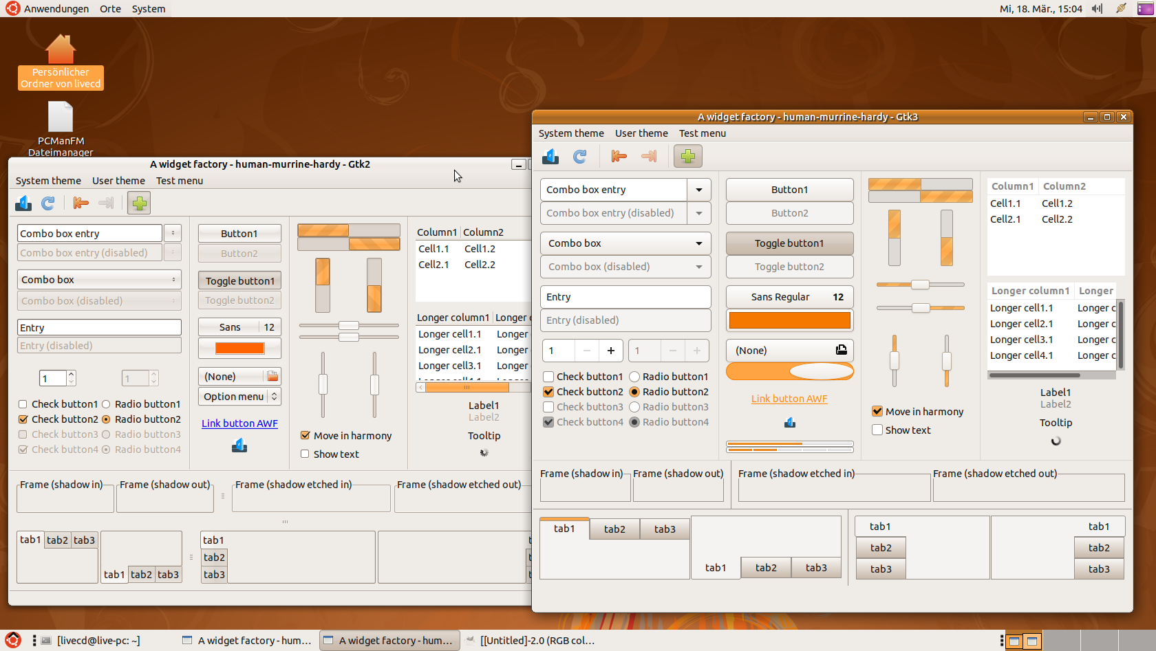Screen dimensions: 1156x651
Task: Select Radio button1 in the Gtk3 window
Action: point(634,377)
